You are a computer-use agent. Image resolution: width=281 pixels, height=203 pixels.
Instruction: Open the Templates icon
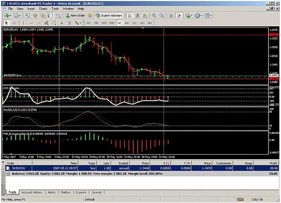[x=207, y=16]
